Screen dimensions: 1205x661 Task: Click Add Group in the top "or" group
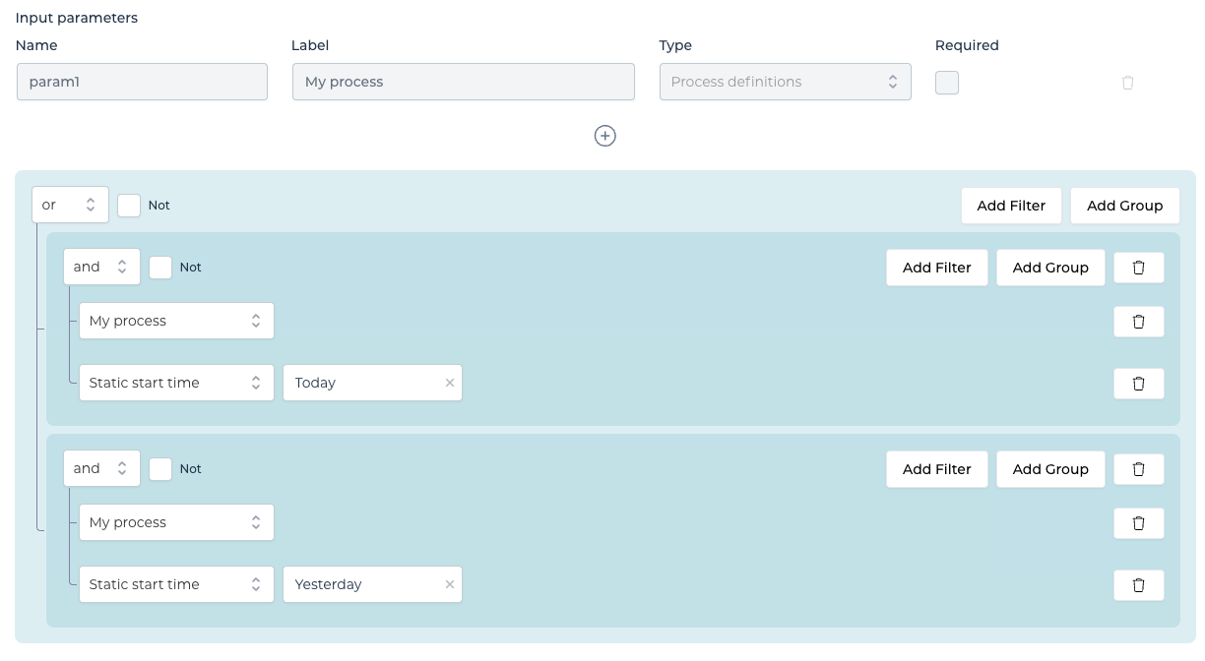pyautogui.click(x=1124, y=205)
